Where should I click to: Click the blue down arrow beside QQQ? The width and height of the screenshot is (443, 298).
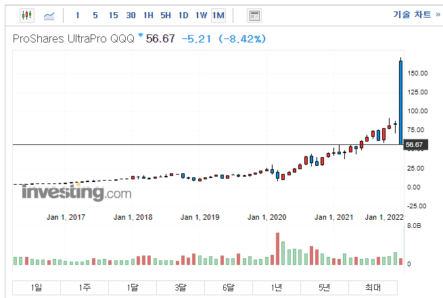click(141, 35)
